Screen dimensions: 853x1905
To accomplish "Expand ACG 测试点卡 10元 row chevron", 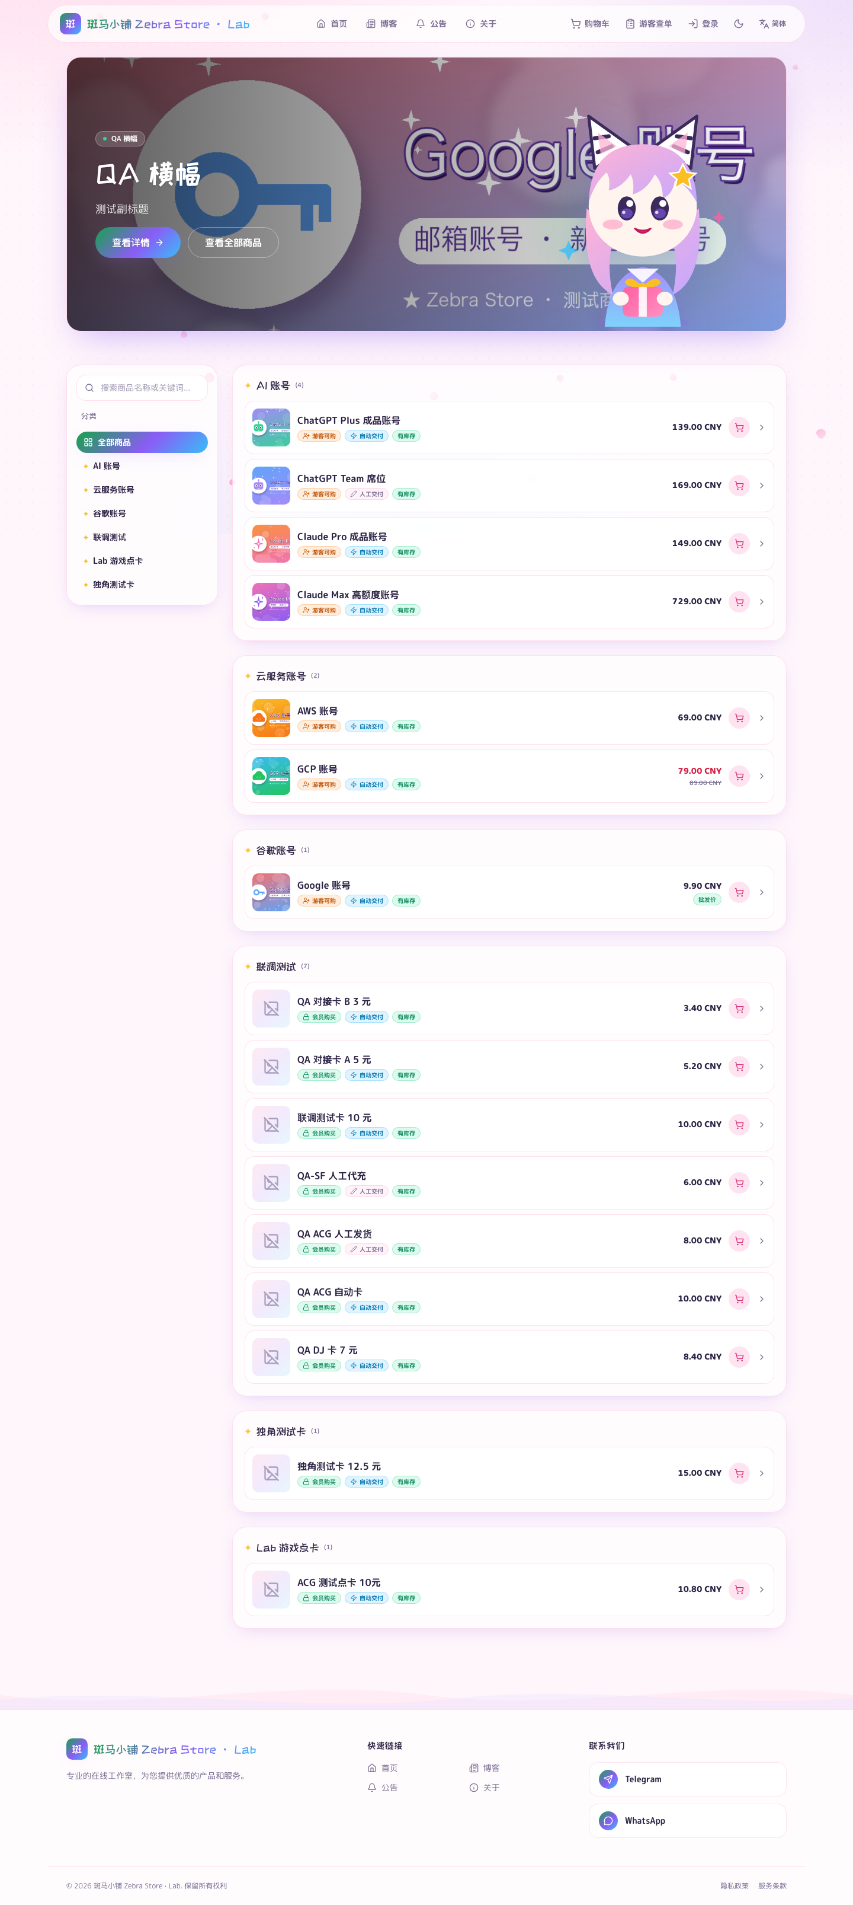I will (x=761, y=1589).
